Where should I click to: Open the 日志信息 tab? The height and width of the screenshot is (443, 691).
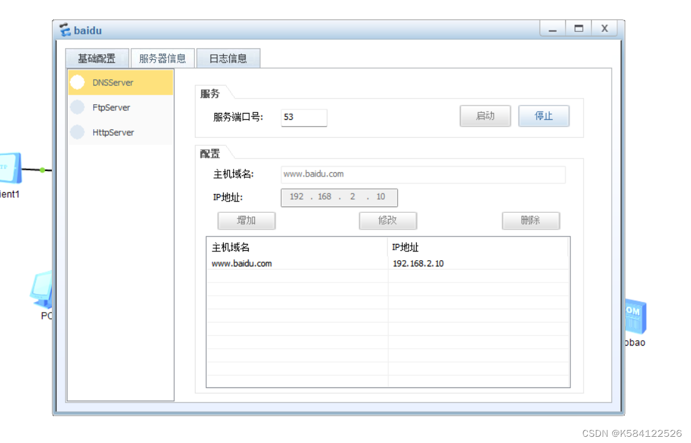point(228,59)
